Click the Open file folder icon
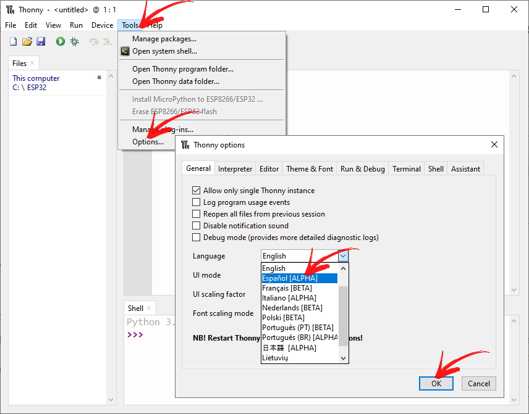 pos(27,41)
